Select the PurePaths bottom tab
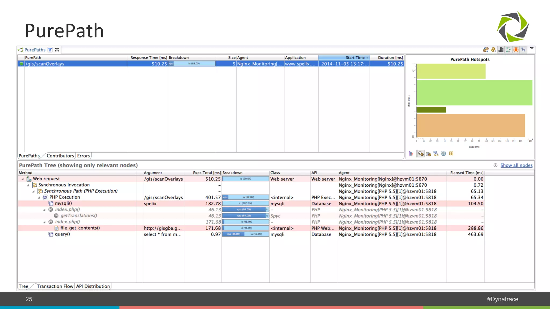The width and height of the screenshot is (550, 309). tap(29, 156)
